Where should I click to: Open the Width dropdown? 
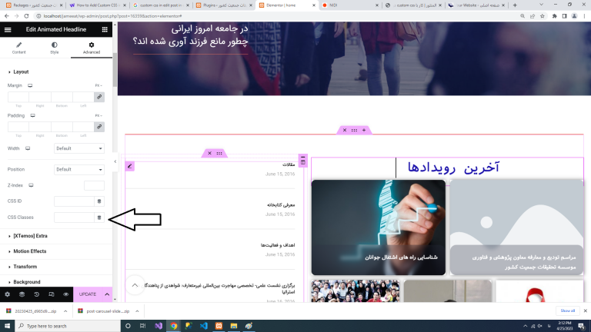79,148
